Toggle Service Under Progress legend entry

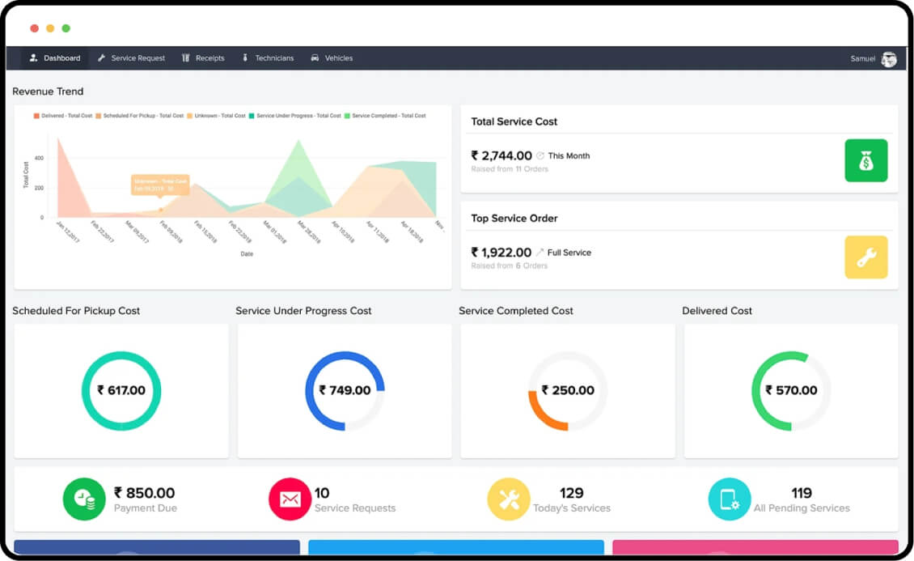(x=295, y=116)
